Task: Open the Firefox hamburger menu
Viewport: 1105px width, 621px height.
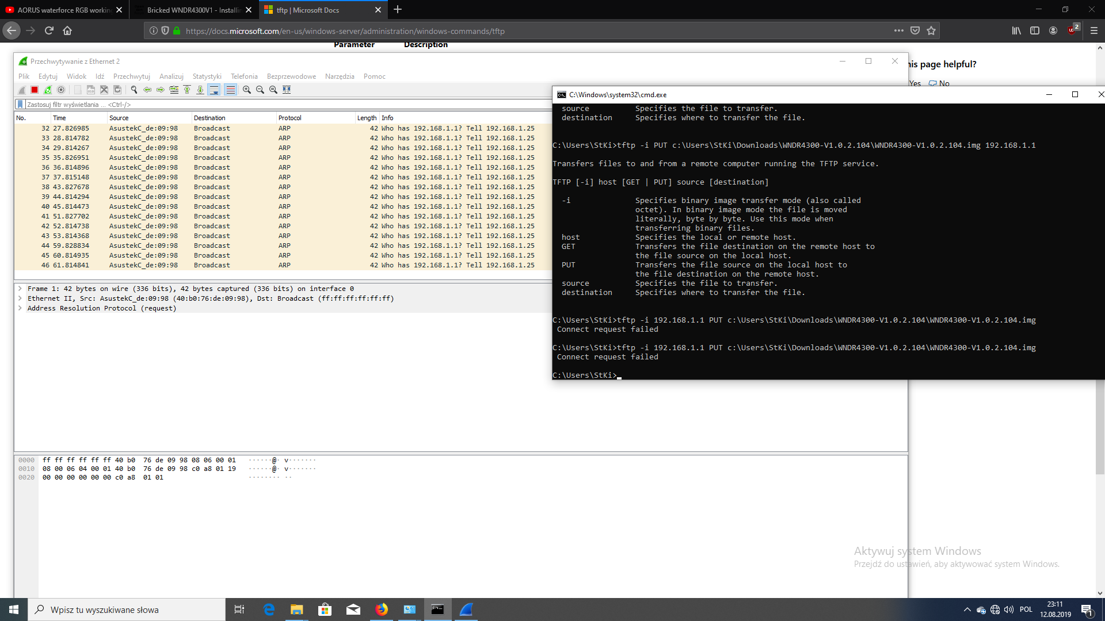Action: pyautogui.click(x=1093, y=30)
